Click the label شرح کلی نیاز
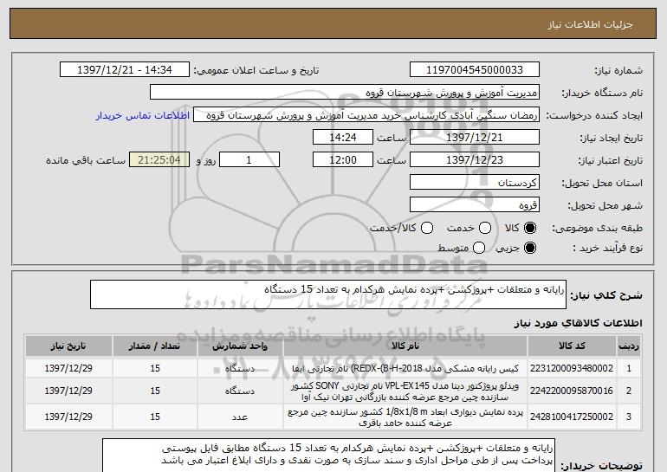 [x=605, y=295]
